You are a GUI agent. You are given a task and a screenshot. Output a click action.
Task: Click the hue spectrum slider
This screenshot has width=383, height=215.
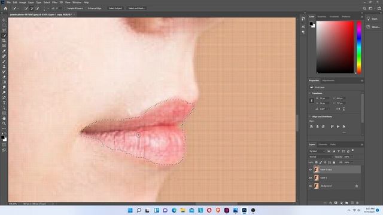click(x=359, y=47)
